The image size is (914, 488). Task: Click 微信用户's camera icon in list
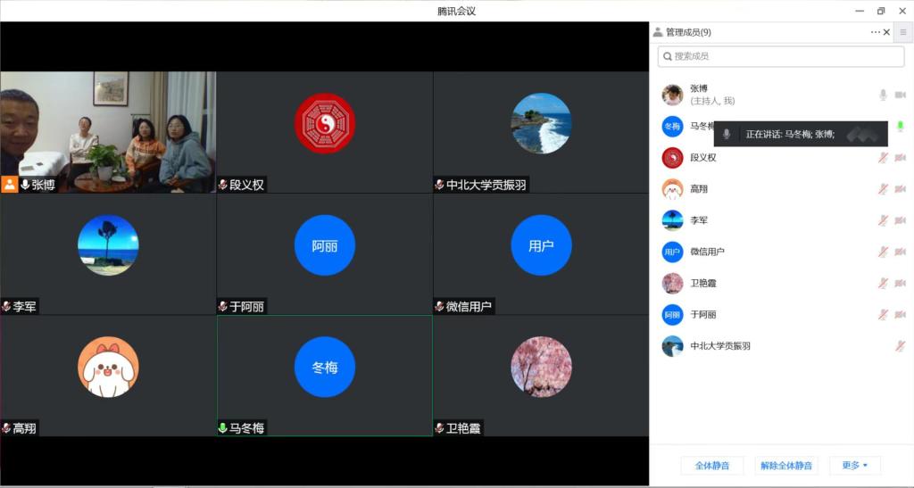[900, 252]
